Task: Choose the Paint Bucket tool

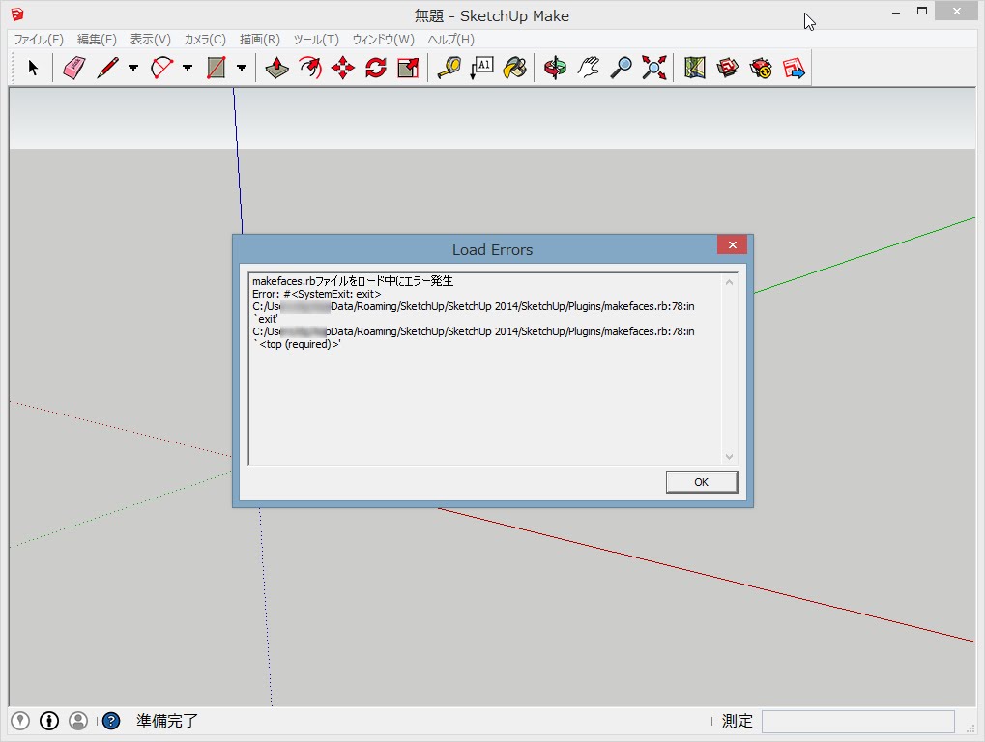Action: pos(514,68)
